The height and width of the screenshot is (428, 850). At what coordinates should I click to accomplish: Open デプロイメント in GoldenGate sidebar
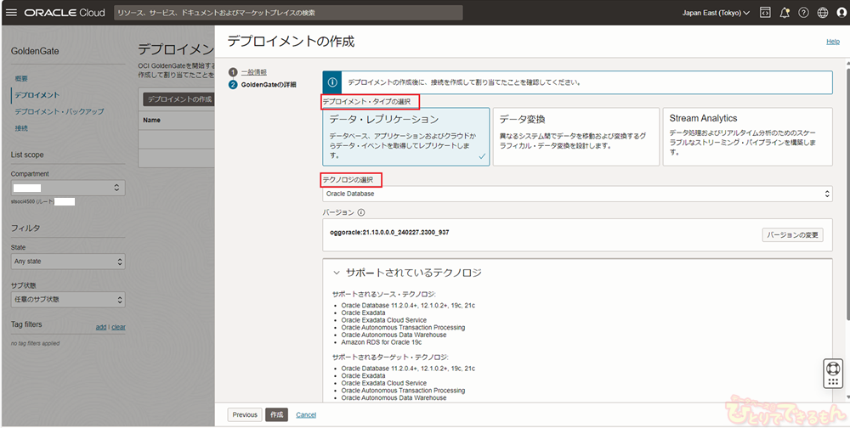point(37,95)
